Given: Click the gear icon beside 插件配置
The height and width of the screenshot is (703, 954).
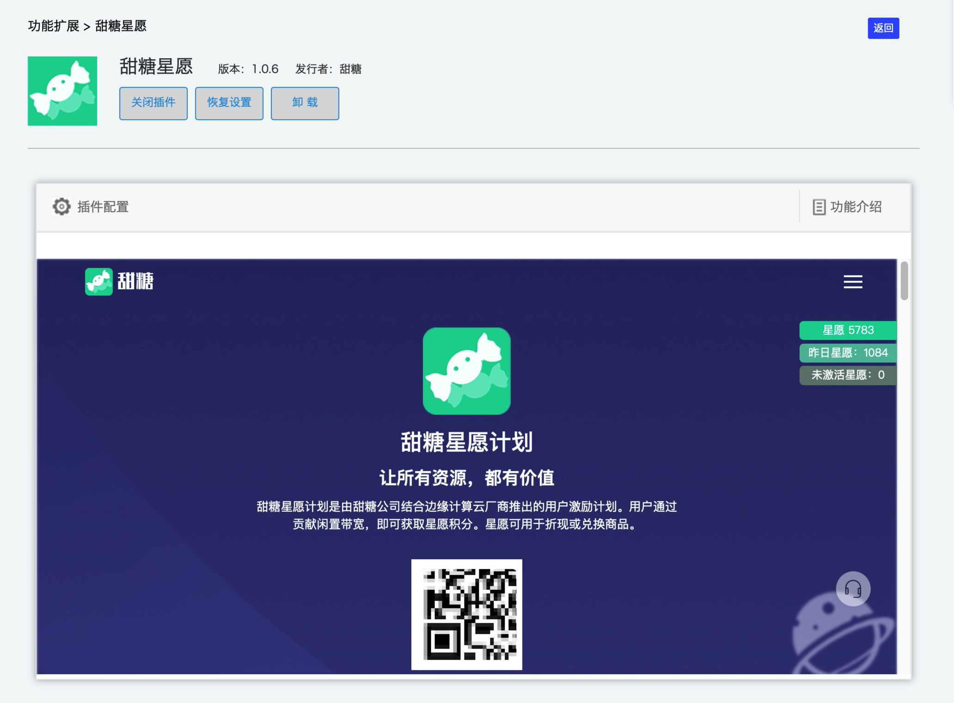Looking at the screenshot, I should click(x=61, y=207).
